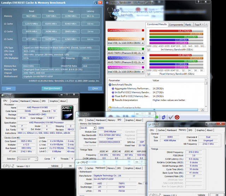The height and width of the screenshot is (196, 226).
Task: Click the HT Link 2142.1 MHz value
Action: (x=26, y=151)
